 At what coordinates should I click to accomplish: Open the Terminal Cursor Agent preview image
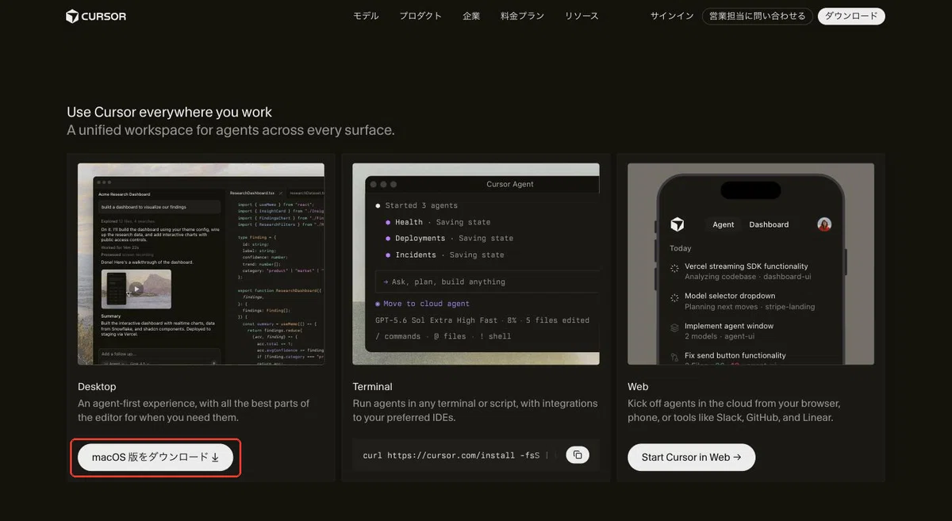476,264
